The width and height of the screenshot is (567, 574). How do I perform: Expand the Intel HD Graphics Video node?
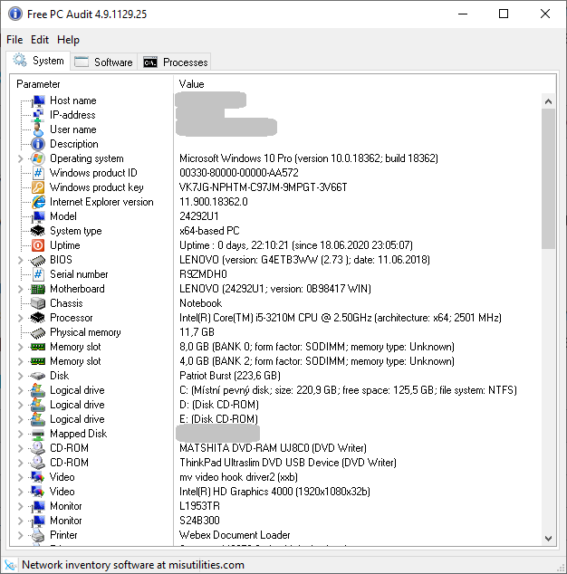pyautogui.click(x=21, y=492)
